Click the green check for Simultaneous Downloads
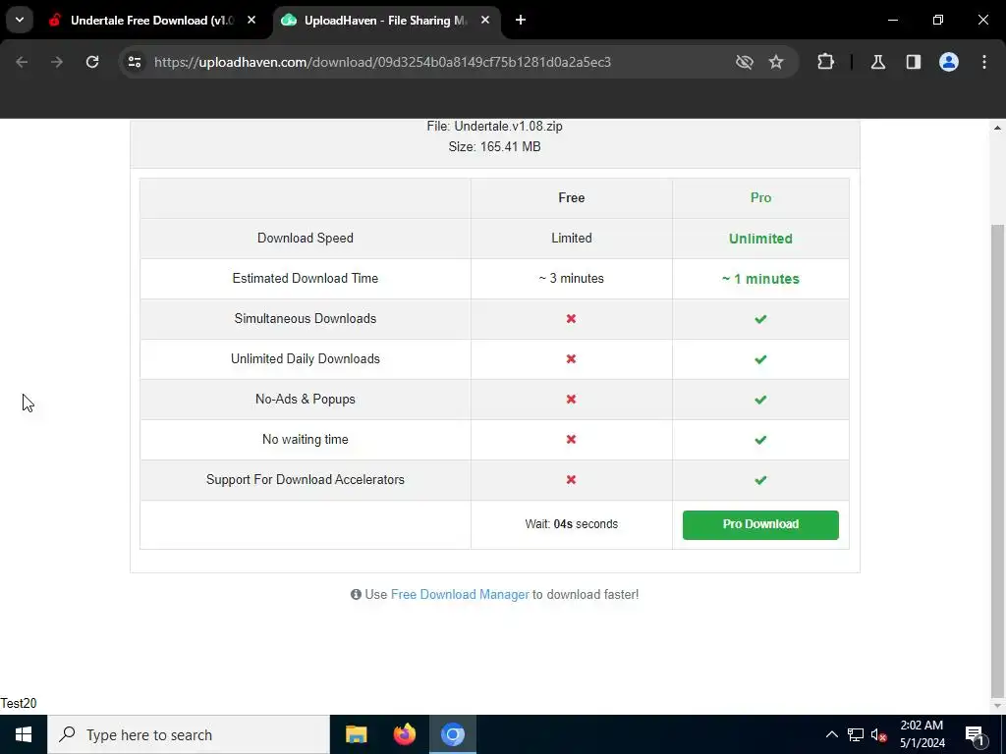 tap(760, 319)
